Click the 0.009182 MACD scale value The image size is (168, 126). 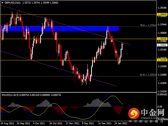click(162, 95)
